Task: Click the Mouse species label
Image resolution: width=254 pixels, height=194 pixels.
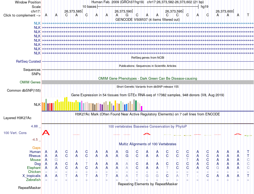Action: click(35, 160)
